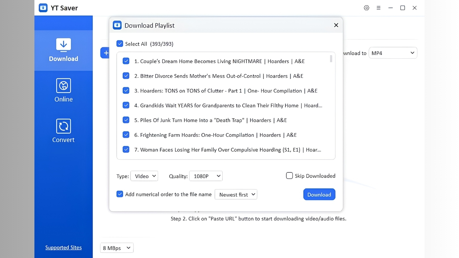Close the Download Playlist dialog

pos(336,25)
